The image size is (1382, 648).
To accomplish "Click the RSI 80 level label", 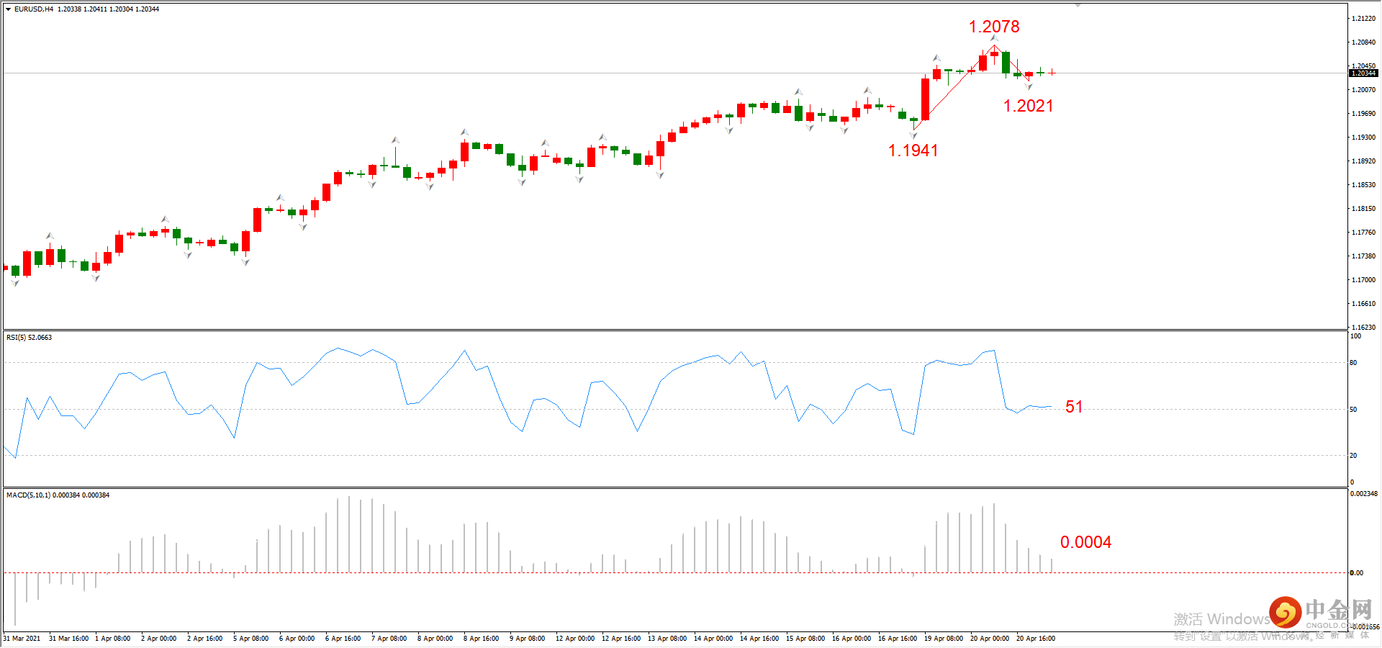I will [x=1353, y=363].
